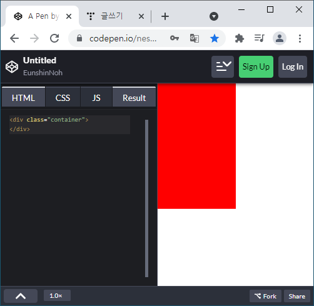Open the tab search dropdown arrow
This screenshot has width=314, height=306.
214,16
